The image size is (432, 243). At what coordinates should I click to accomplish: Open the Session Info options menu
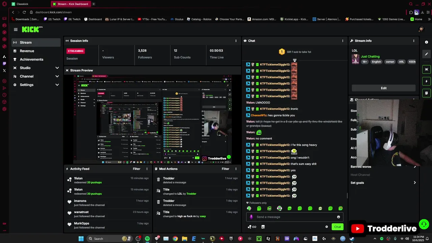(x=236, y=41)
